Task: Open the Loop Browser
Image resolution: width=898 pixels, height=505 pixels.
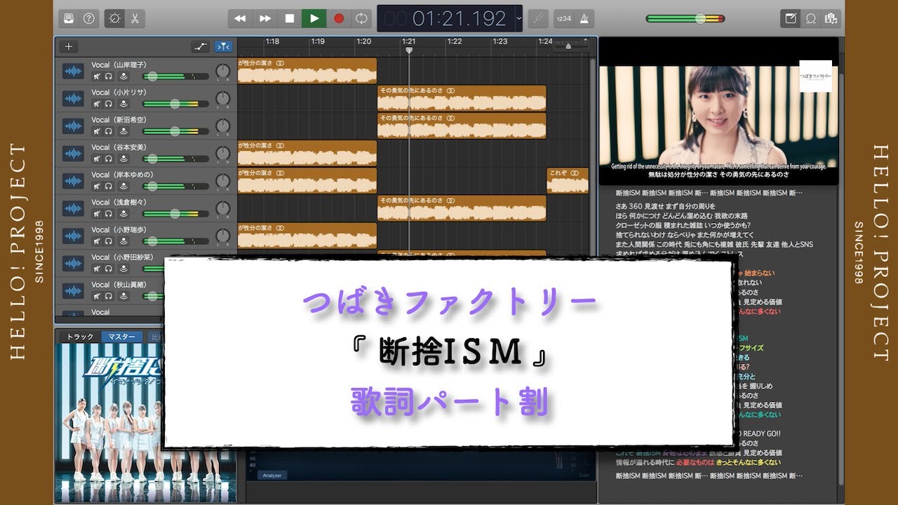Action: coord(811,18)
